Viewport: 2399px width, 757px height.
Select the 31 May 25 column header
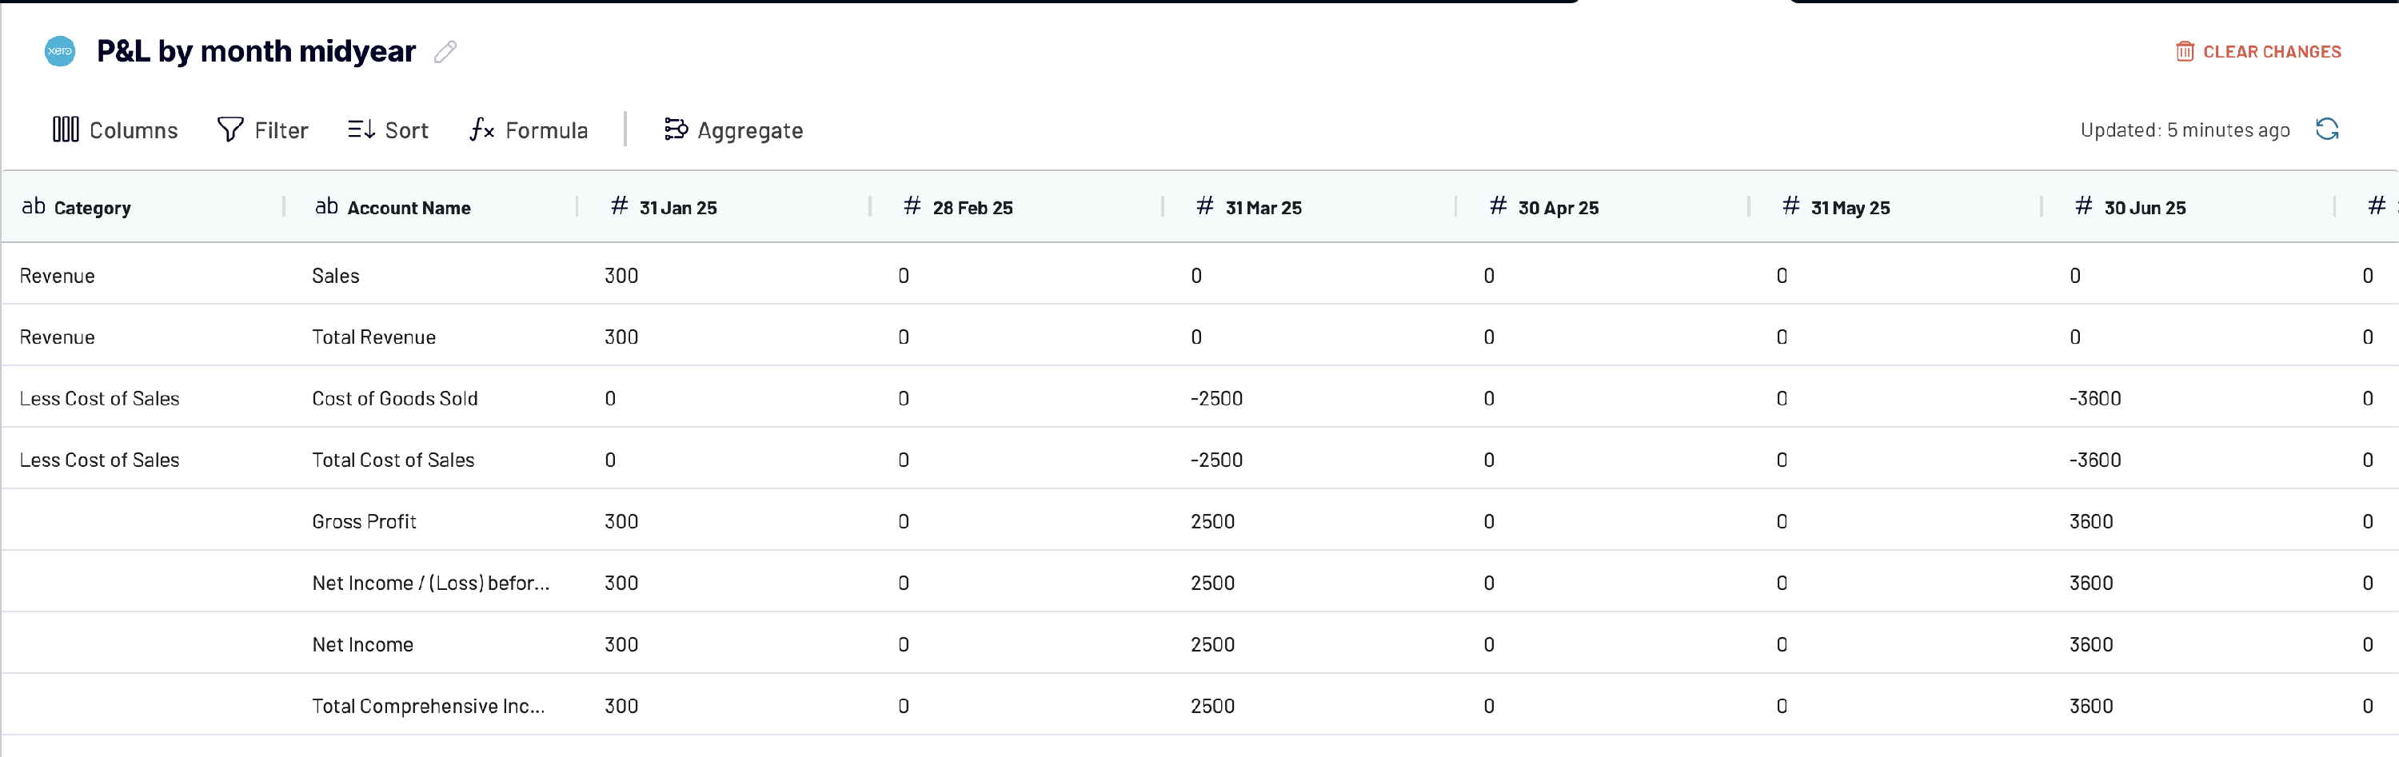1895,207
